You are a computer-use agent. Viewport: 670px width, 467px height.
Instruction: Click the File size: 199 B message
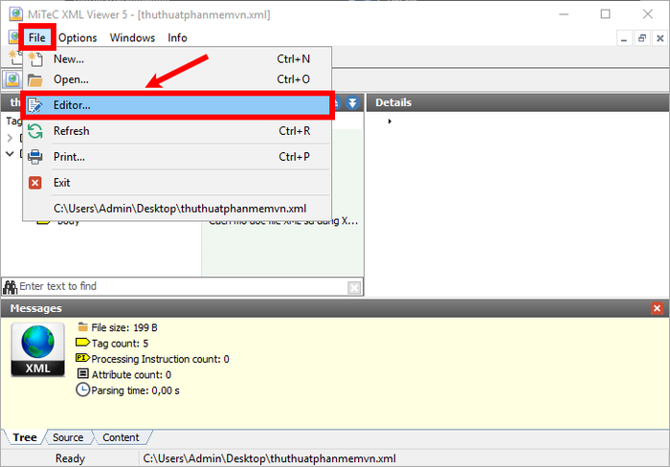click(x=123, y=327)
